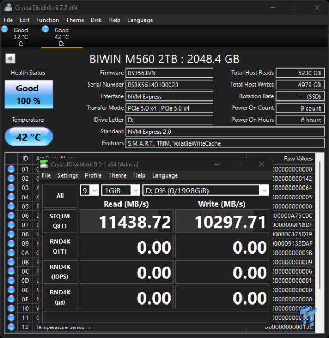Open File menu in CrystalDiskMark
Image resolution: width=329 pixels, height=338 pixels.
pos(47,175)
